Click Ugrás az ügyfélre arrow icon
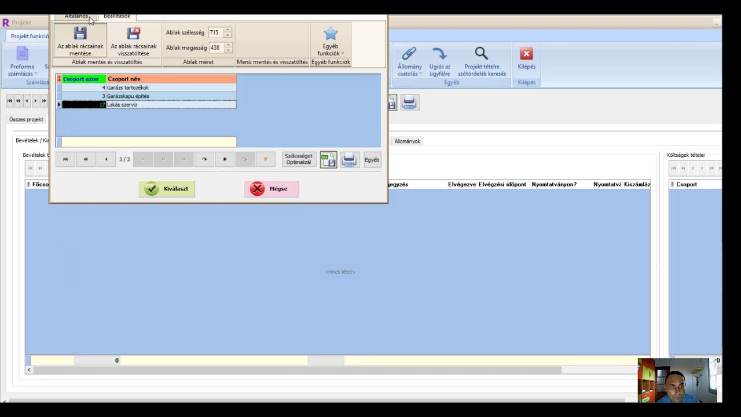 point(439,63)
